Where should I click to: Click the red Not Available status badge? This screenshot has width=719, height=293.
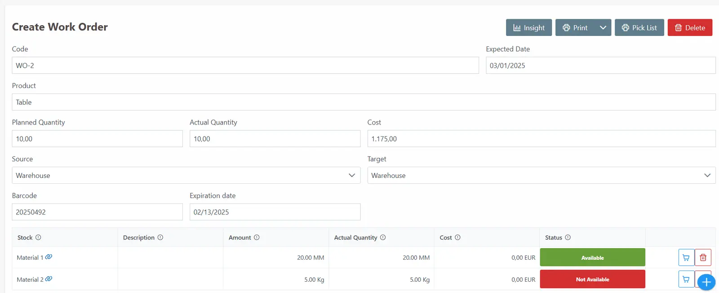tap(592, 279)
